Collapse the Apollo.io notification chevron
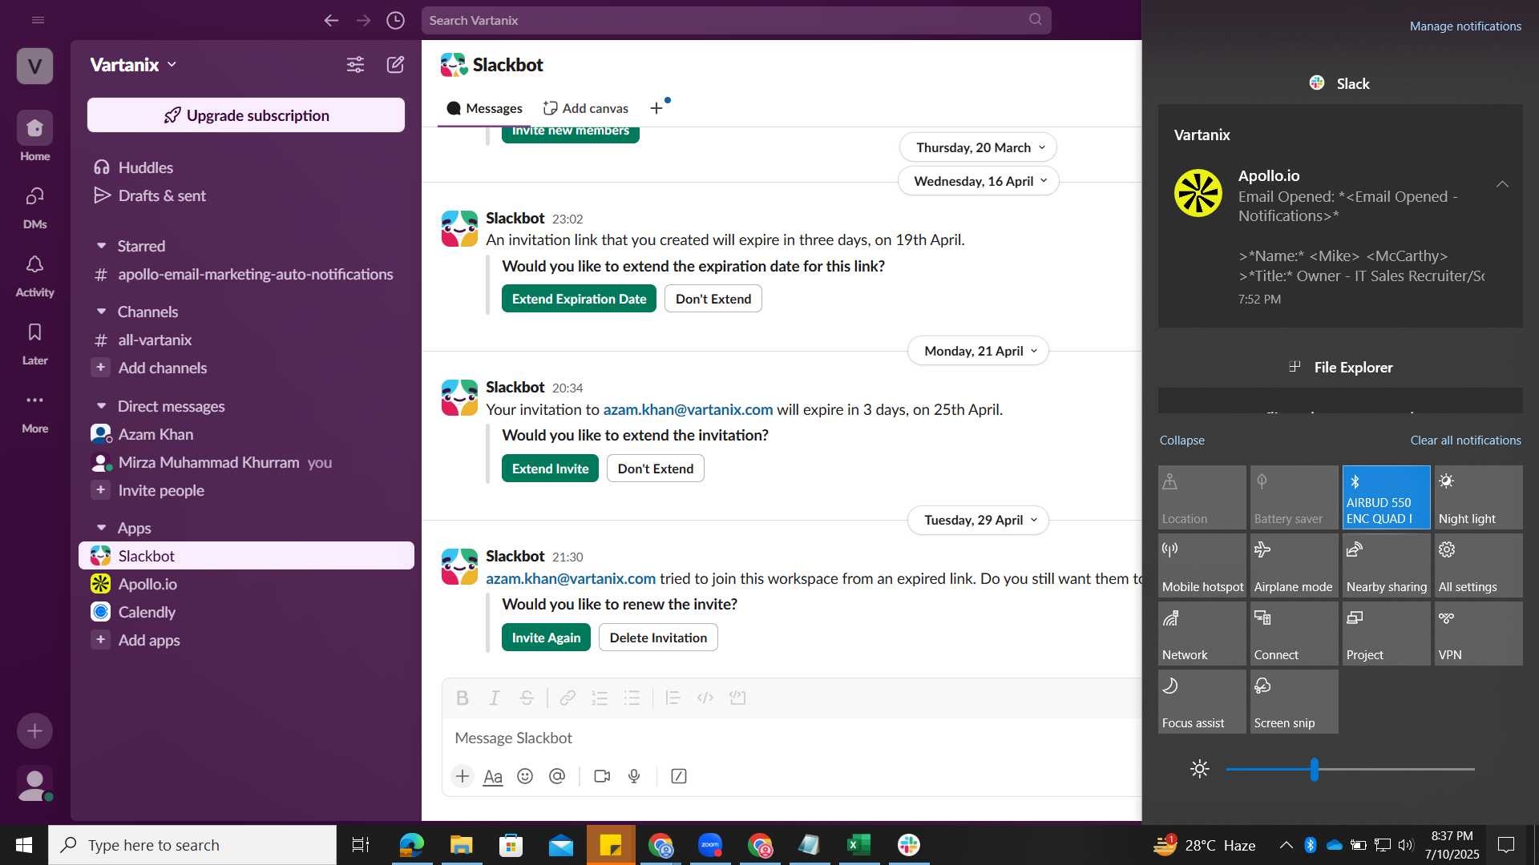 (1502, 184)
